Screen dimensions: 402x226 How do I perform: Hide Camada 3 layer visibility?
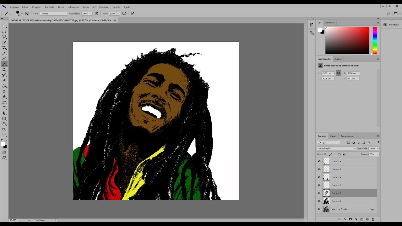(x=319, y=185)
